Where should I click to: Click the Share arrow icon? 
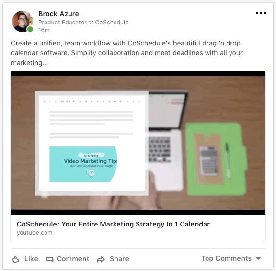pos(101,259)
